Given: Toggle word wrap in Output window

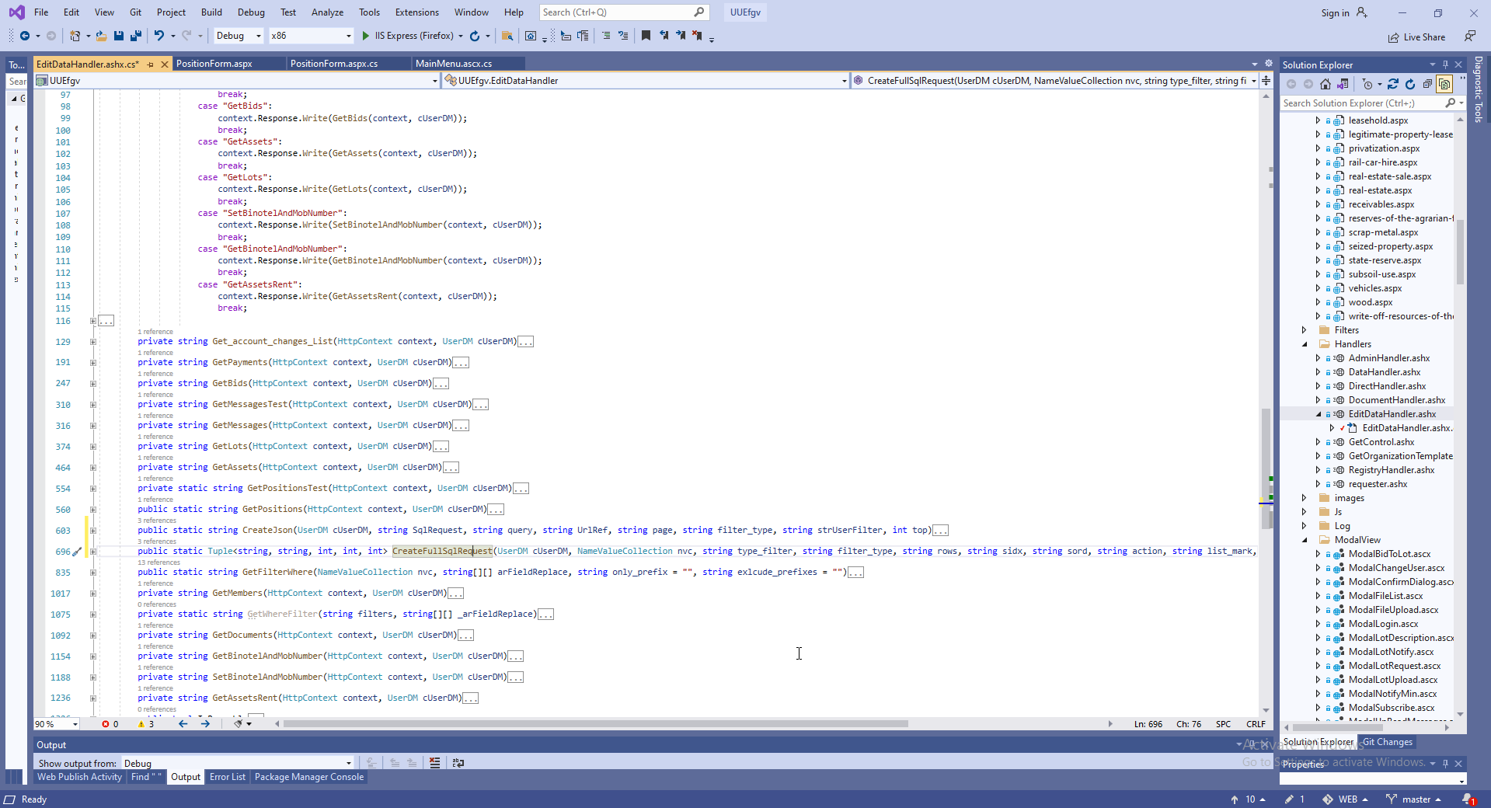Looking at the screenshot, I should coord(458,763).
